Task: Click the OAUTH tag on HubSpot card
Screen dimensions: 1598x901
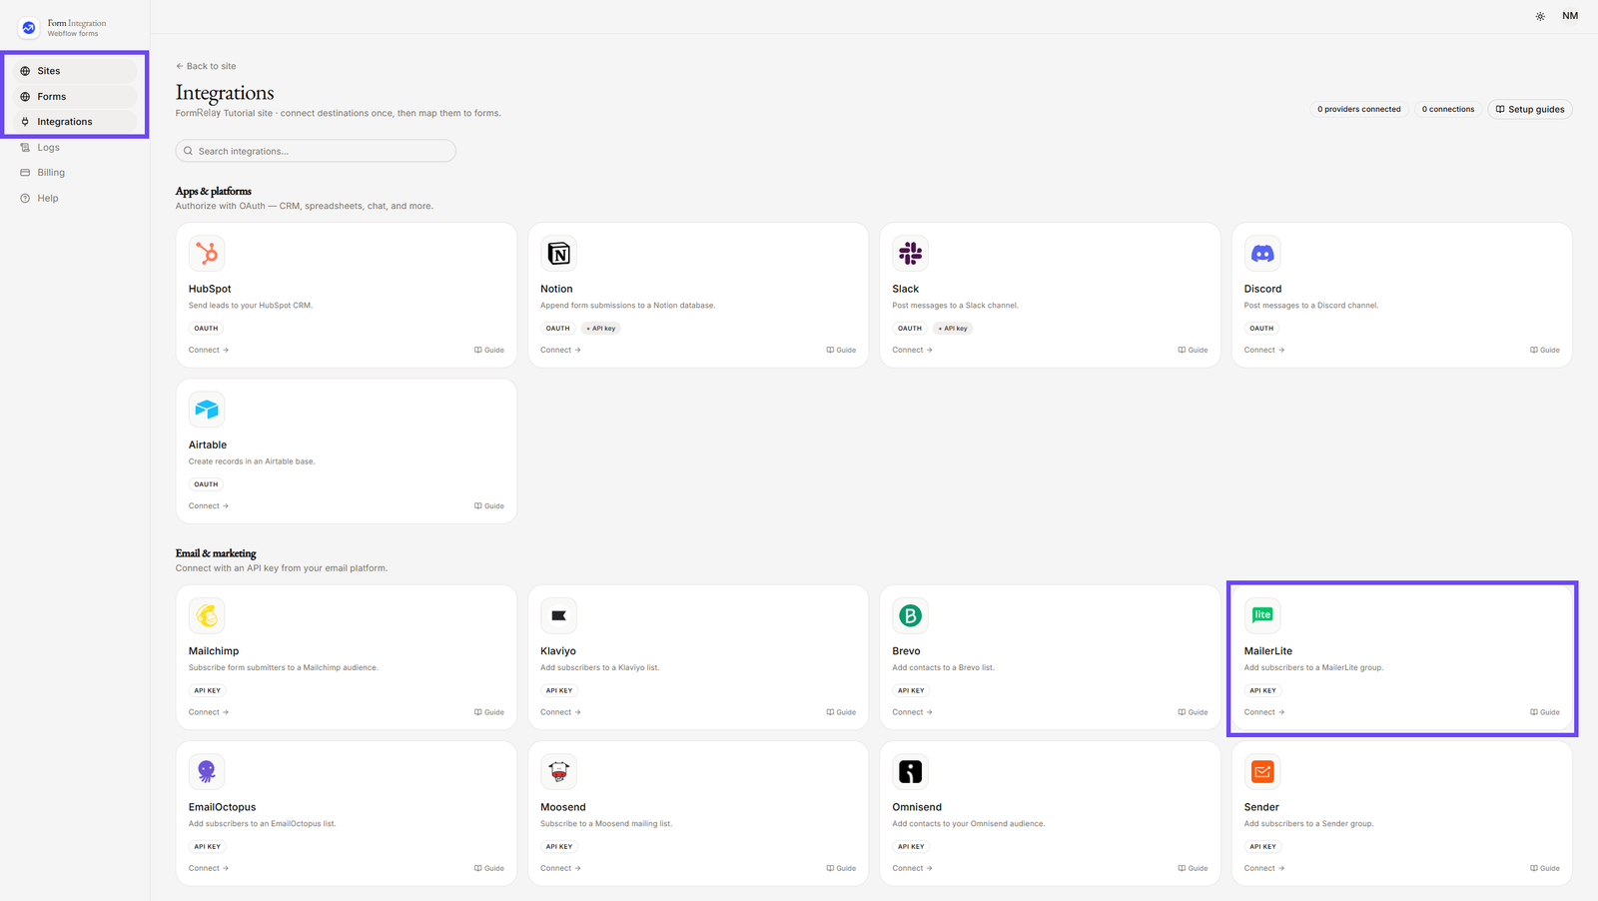Action: click(206, 328)
